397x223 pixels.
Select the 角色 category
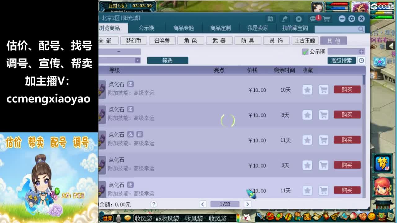tap(191, 41)
